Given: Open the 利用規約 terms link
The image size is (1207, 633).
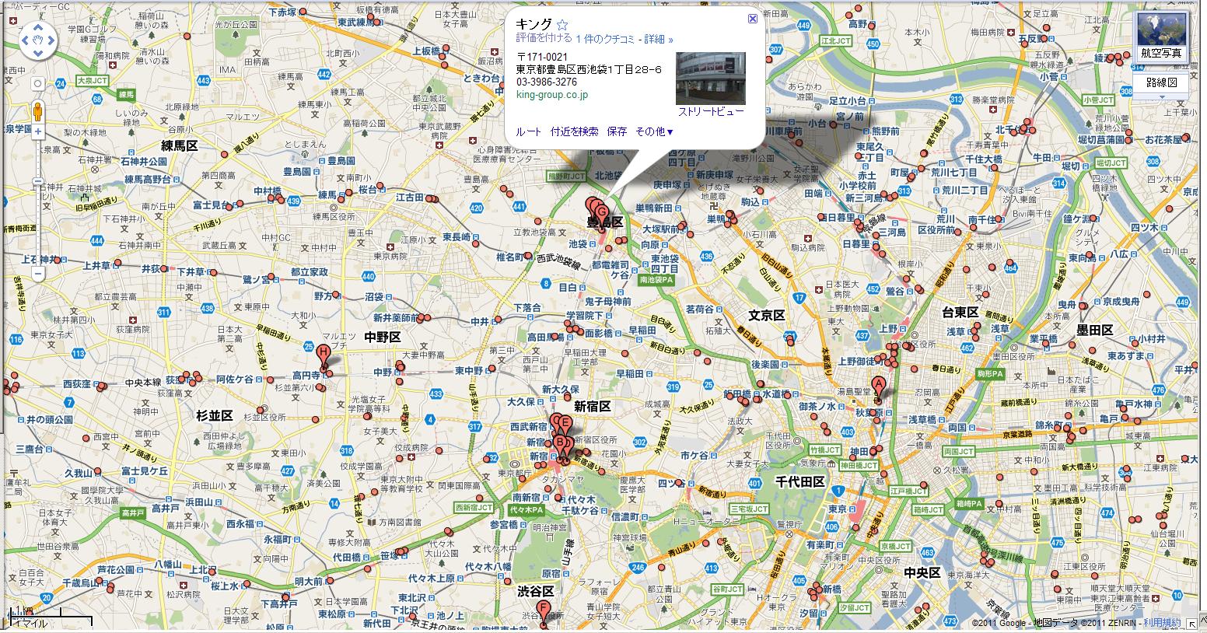Looking at the screenshot, I should (1162, 623).
